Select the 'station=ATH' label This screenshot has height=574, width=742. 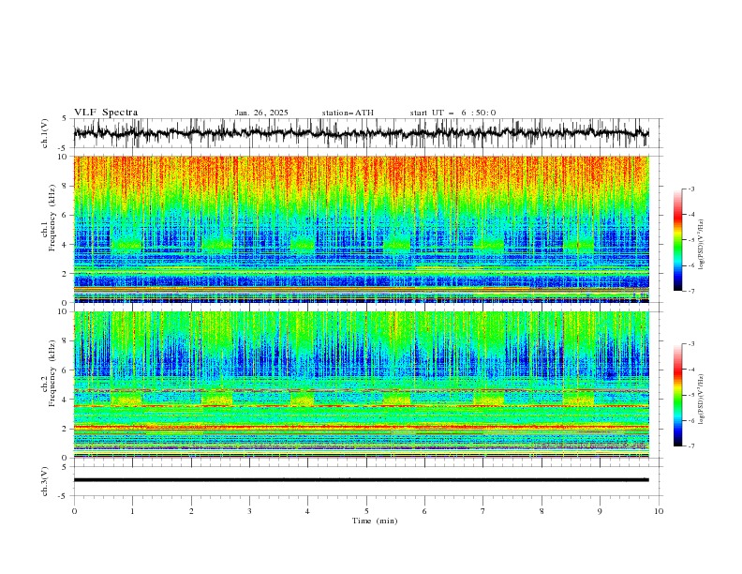pyautogui.click(x=348, y=113)
